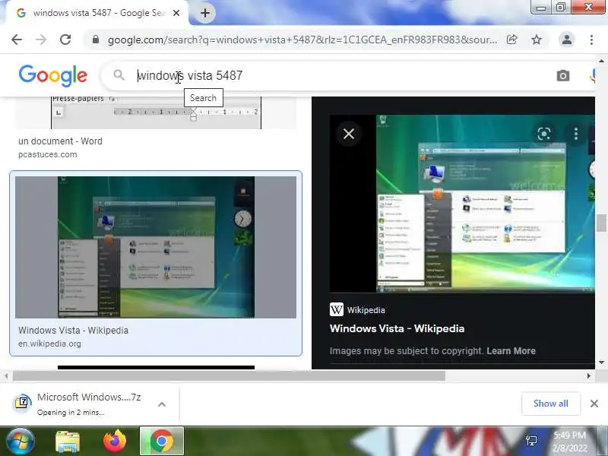Bookmark this page with the star icon
The width and height of the screenshot is (608, 456).
pos(537,40)
